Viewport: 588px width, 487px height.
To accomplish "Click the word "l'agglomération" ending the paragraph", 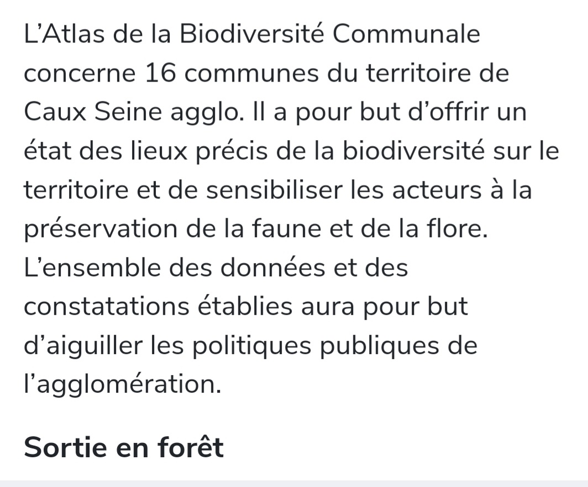I will pyautogui.click(x=122, y=385).
